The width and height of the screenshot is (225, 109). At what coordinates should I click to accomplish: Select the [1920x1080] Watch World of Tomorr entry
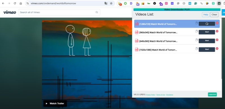[x=158, y=50]
